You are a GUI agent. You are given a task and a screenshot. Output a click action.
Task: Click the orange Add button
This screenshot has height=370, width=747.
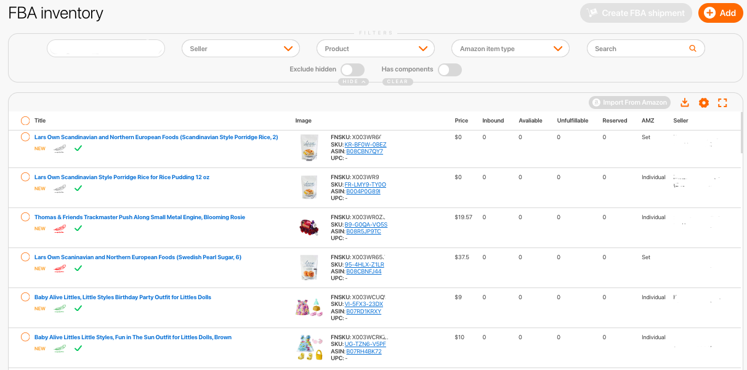(x=721, y=13)
